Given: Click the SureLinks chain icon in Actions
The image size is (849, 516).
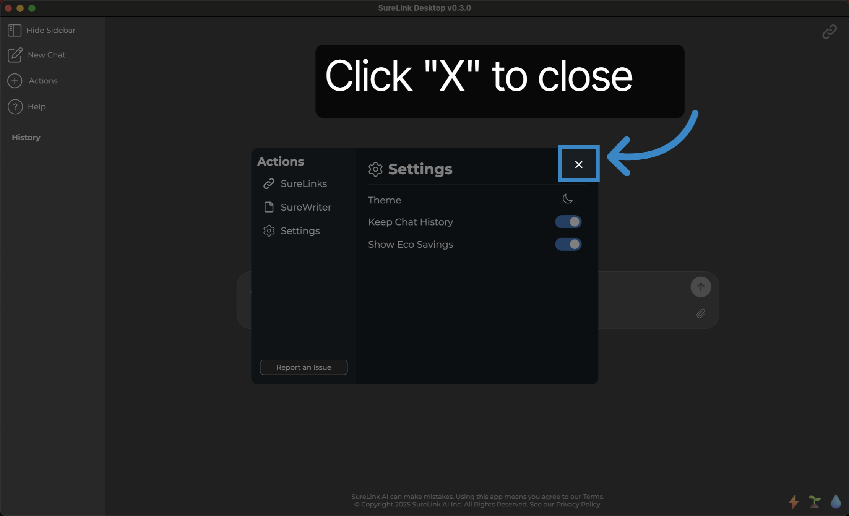Looking at the screenshot, I should point(269,183).
